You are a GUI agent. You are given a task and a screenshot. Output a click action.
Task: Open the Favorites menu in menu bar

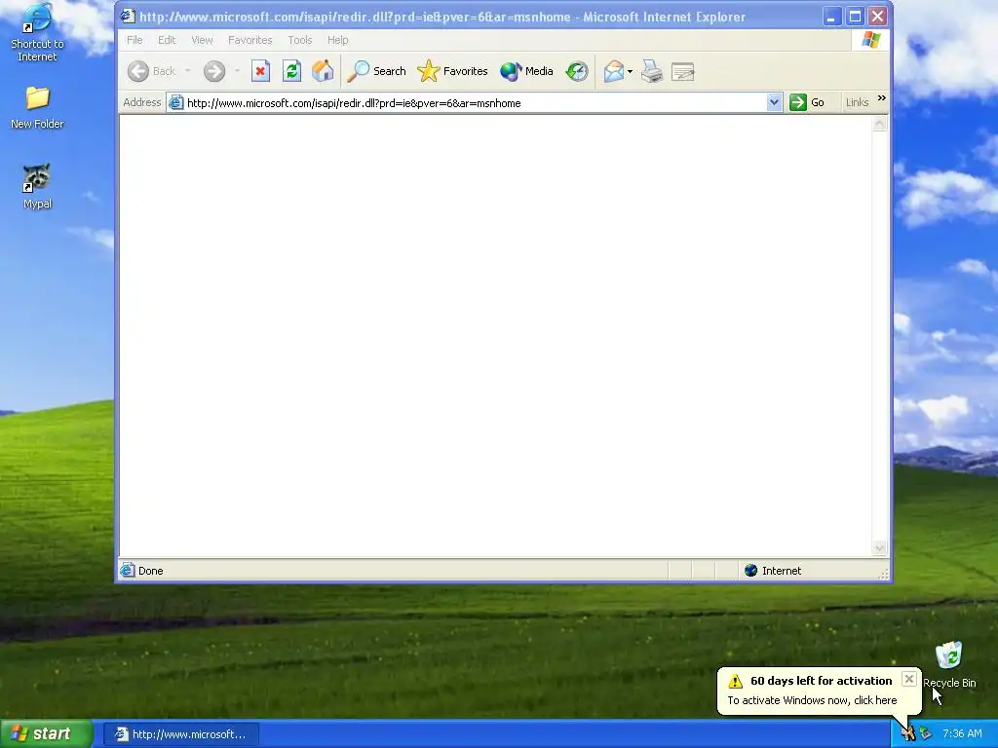[x=250, y=40]
